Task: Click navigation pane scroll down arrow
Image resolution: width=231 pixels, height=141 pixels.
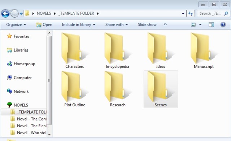Action: coord(49,135)
